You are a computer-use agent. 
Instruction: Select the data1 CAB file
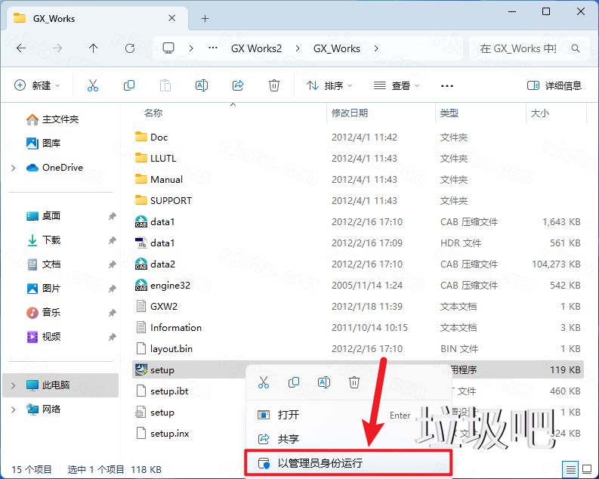(162, 222)
